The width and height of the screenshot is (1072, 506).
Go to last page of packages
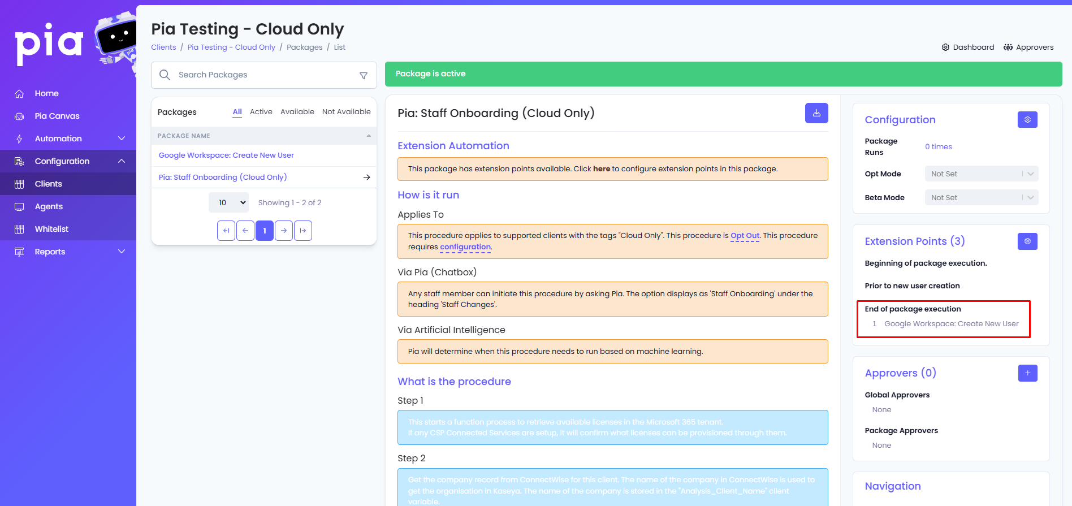[303, 231]
